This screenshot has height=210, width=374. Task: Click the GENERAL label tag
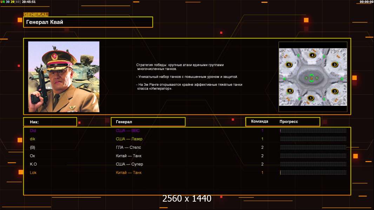(x=35, y=15)
